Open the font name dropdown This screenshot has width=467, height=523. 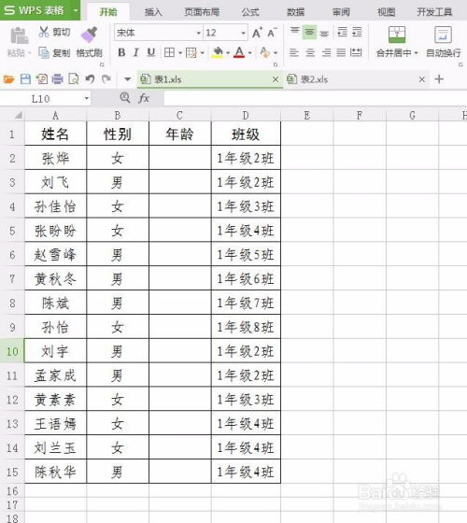[199, 33]
